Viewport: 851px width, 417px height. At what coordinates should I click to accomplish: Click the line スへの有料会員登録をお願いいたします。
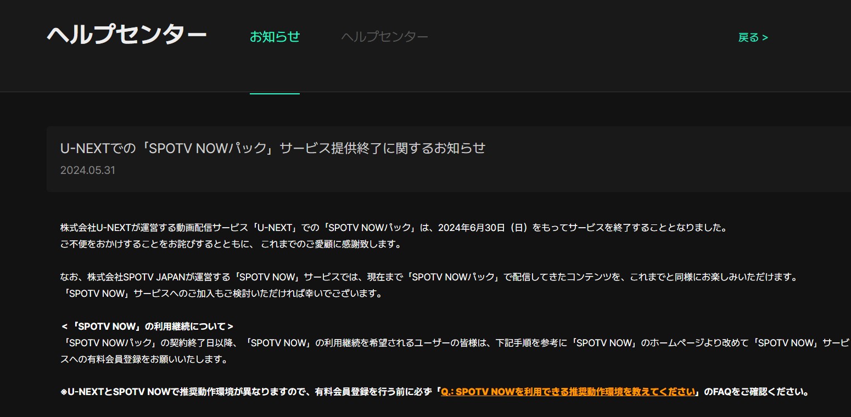tap(143, 360)
